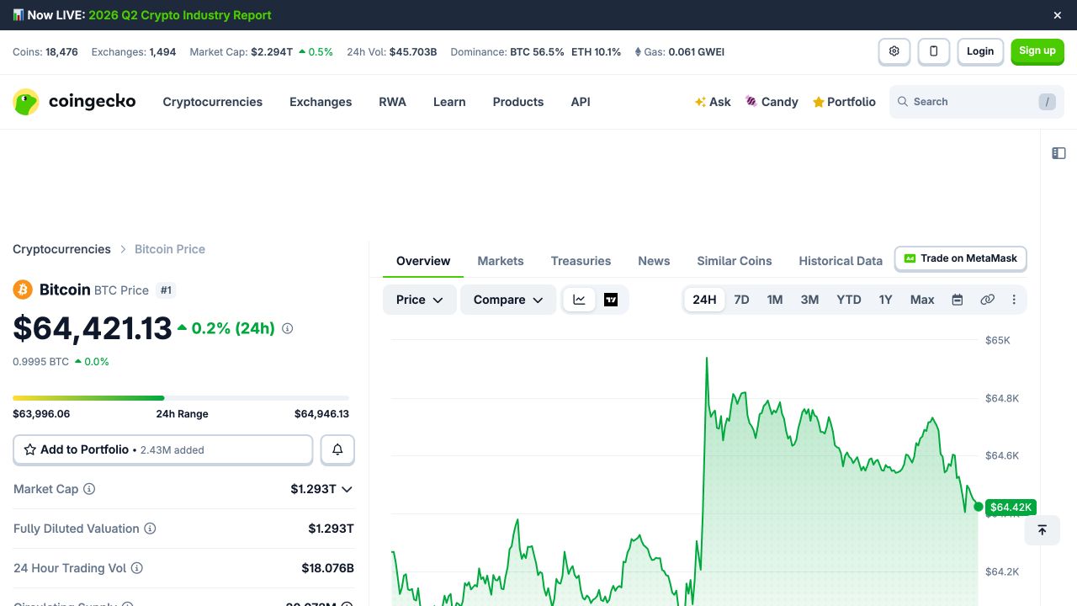Select the 24H time range
Image resolution: width=1077 pixels, height=606 pixels.
(704, 300)
